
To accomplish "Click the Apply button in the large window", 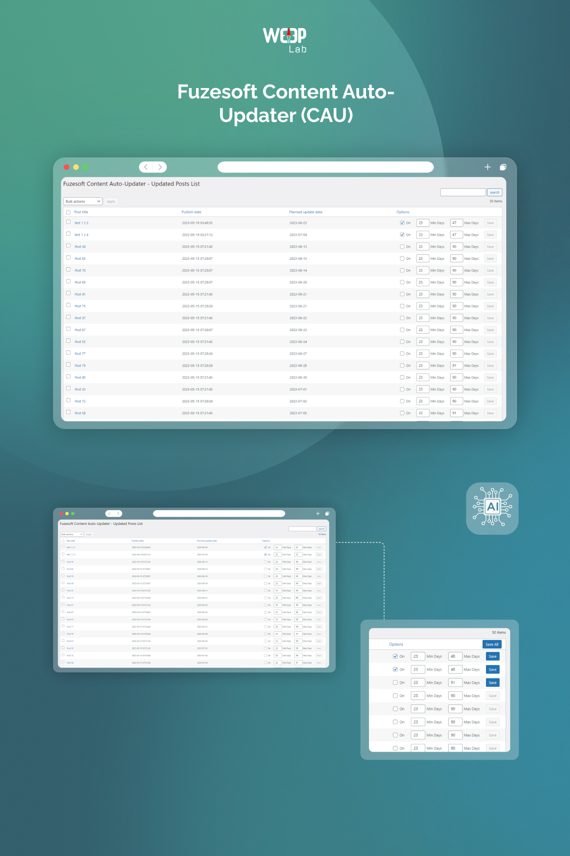I will point(111,201).
